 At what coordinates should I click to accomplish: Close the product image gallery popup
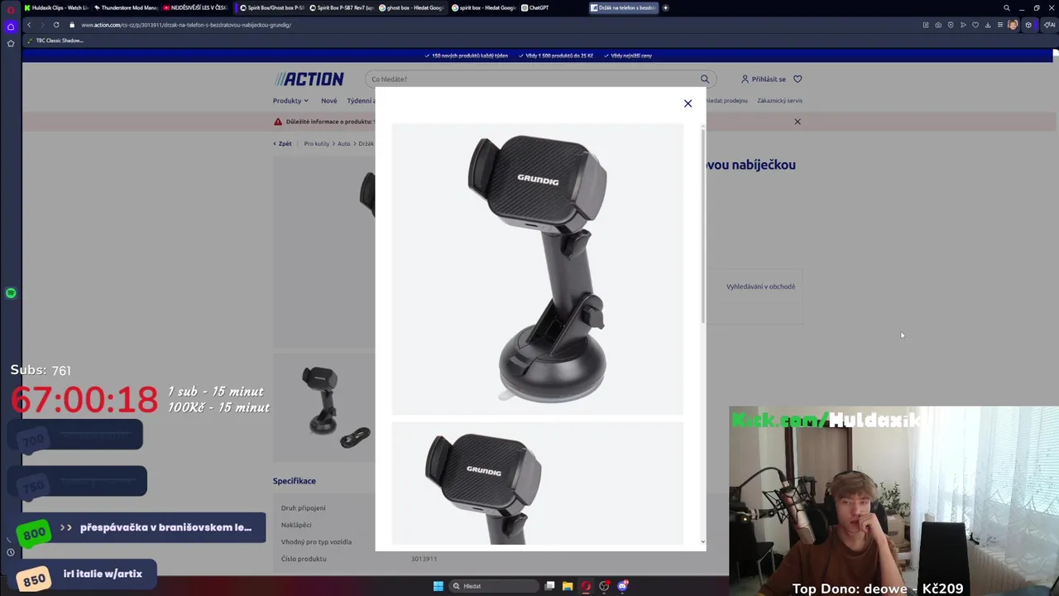(x=688, y=103)
